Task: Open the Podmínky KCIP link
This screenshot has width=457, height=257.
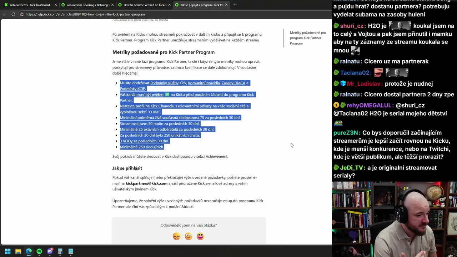Action: (132, 89)
